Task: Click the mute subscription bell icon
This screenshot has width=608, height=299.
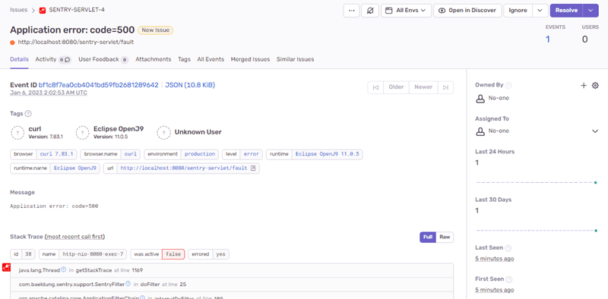Action: point(370,11)
